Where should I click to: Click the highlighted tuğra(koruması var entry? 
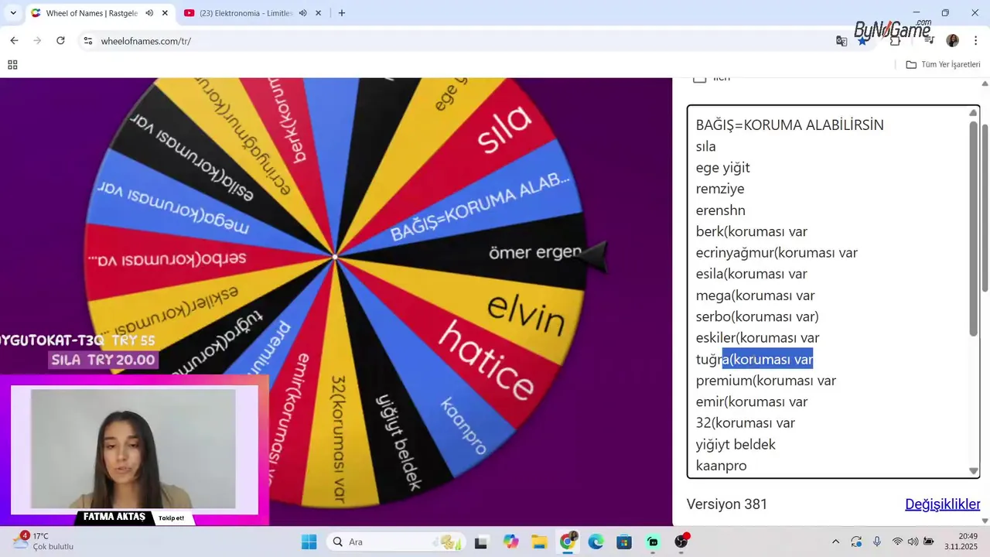point(754,359)
